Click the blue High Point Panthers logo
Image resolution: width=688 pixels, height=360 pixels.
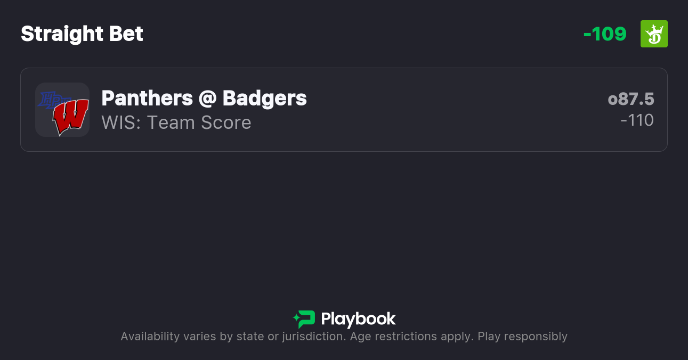tap(48, 100)
